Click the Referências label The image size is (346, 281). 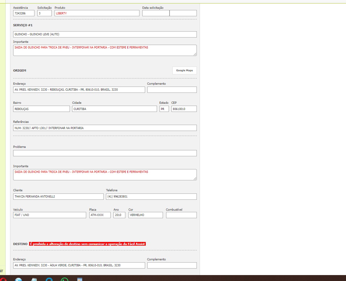pos(21,122)
